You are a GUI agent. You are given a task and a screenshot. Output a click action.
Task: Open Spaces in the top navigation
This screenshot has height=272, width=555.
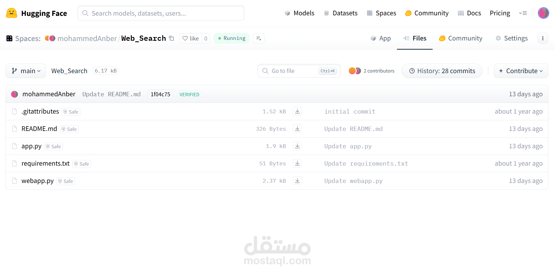381,13
